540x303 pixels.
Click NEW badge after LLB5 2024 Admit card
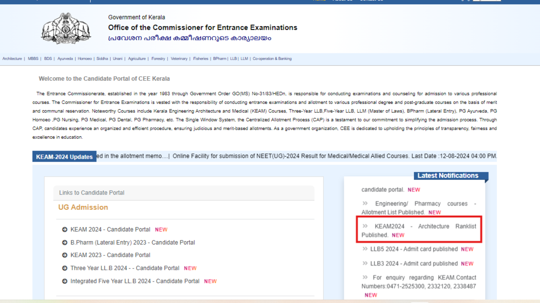click(467, 249)
